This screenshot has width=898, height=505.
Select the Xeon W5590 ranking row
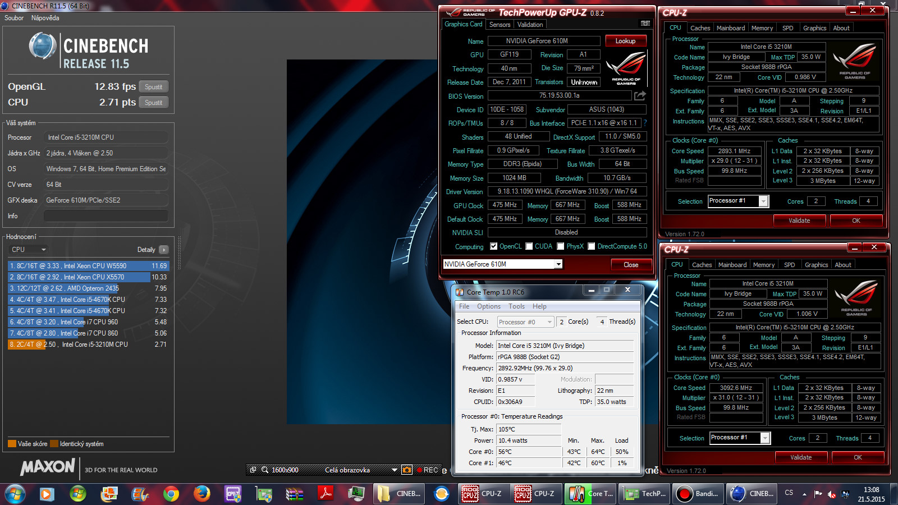(88, 266)
